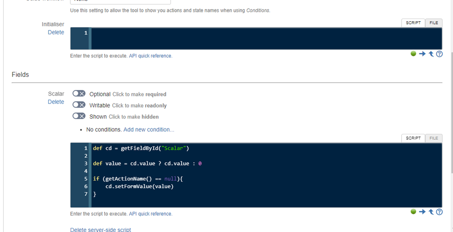Select SCRIPT tab above Scalar script editor

tap(413, 138)
